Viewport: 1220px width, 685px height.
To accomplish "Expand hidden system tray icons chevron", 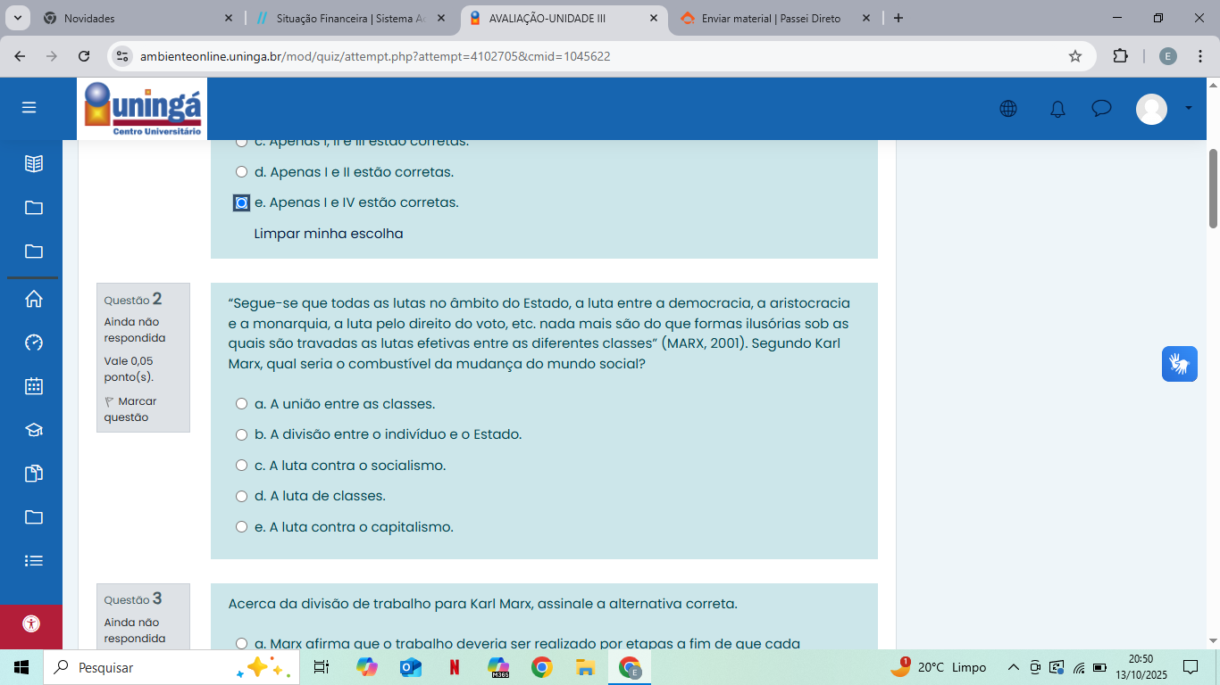I will (1013, 667).
